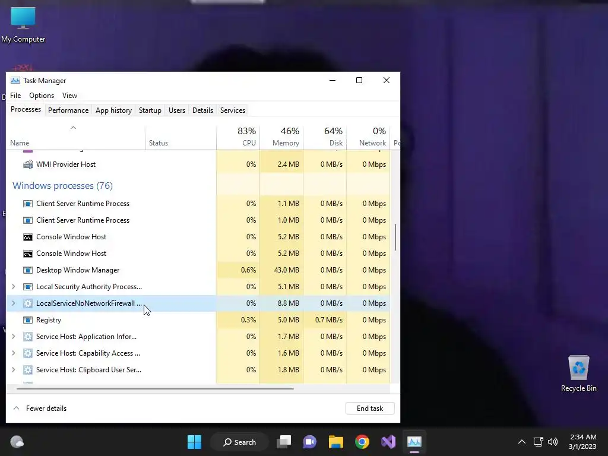608x456 pixels.
Task: Show hidden system tray icons
Action: (522, 442)
